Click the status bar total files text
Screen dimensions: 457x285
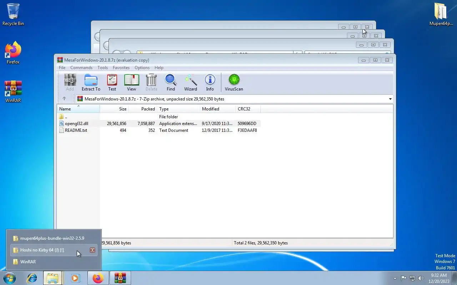point(261,243)
